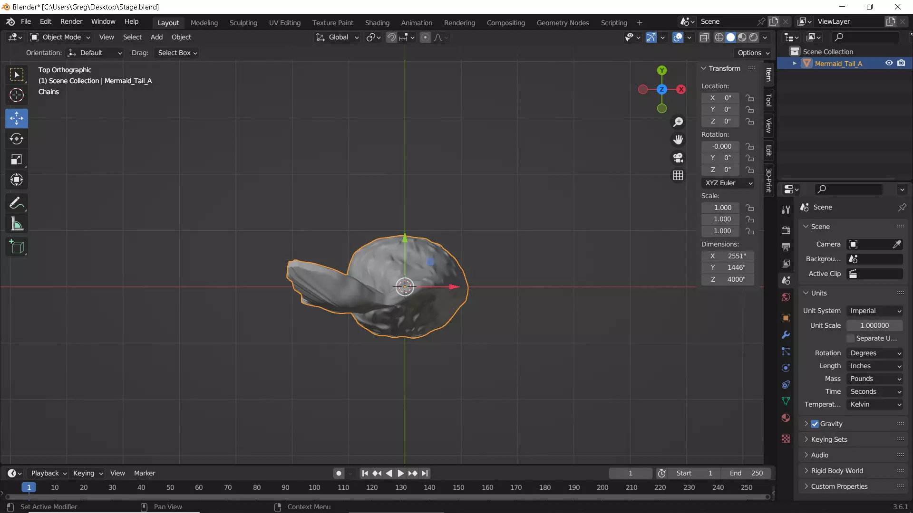Toggle lock on Scale Z
Viewport: 913px width, 513px height.
tap(750, 231)
